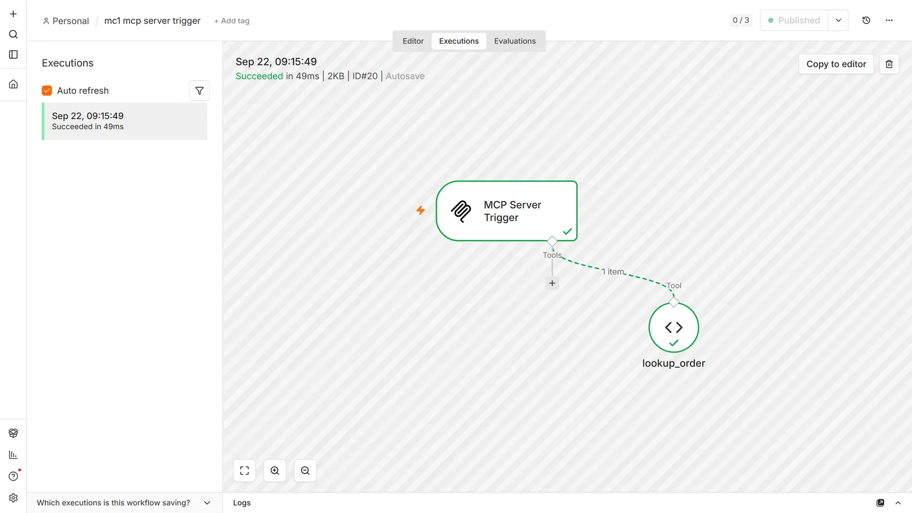This screenshot has height=513, width=912.
Task: Expand 'Which executions is this workflow saving?'
Action: coord(124,503)
